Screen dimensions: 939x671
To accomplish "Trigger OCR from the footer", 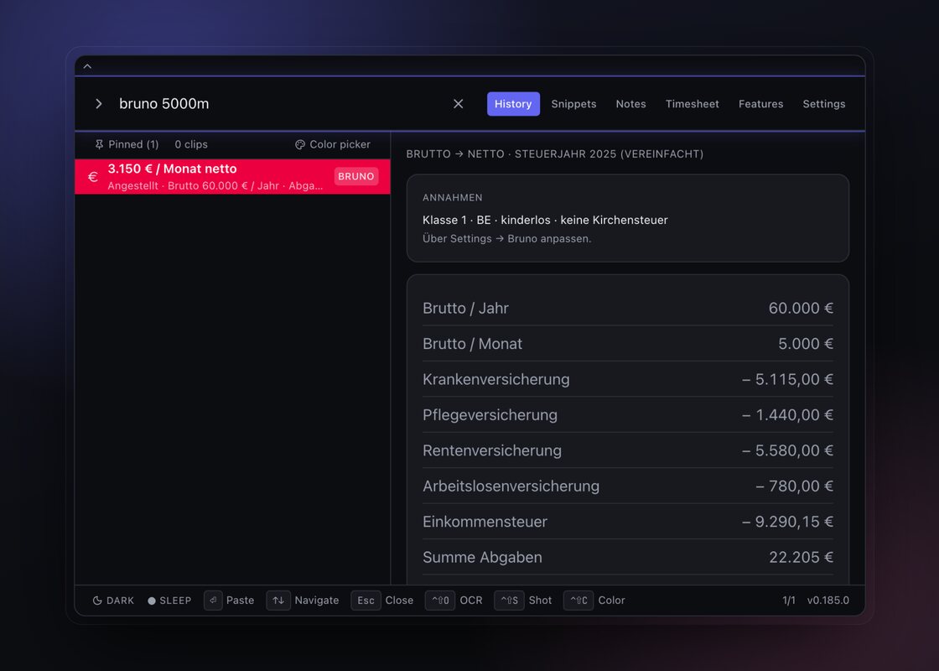I will [471, 601].
